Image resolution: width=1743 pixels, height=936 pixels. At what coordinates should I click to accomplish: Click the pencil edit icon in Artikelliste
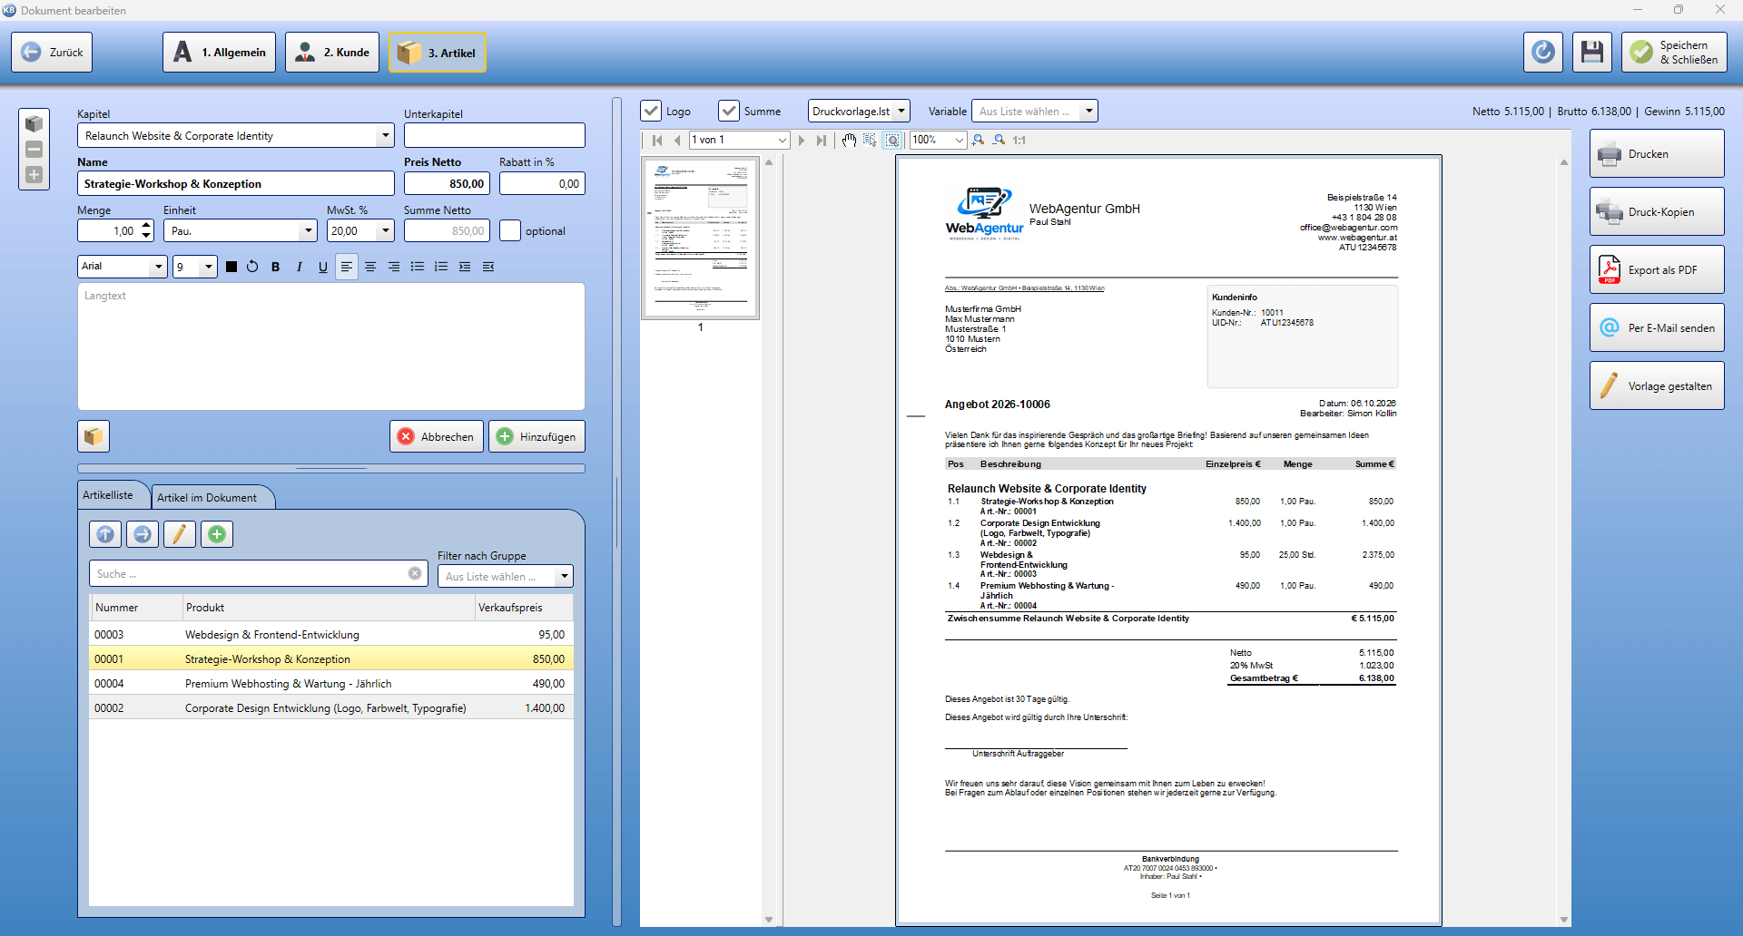180,534
